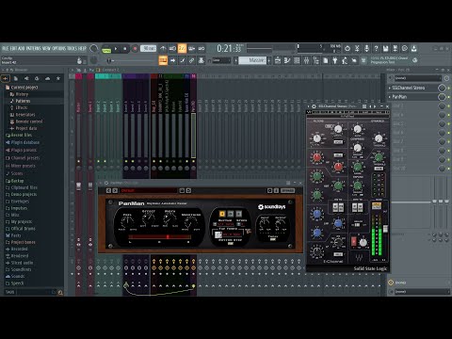Viewport: 452px width, 339px height.
Task: Open the VIEW menu
Action: pyautogui.click(x=46, y=48)
